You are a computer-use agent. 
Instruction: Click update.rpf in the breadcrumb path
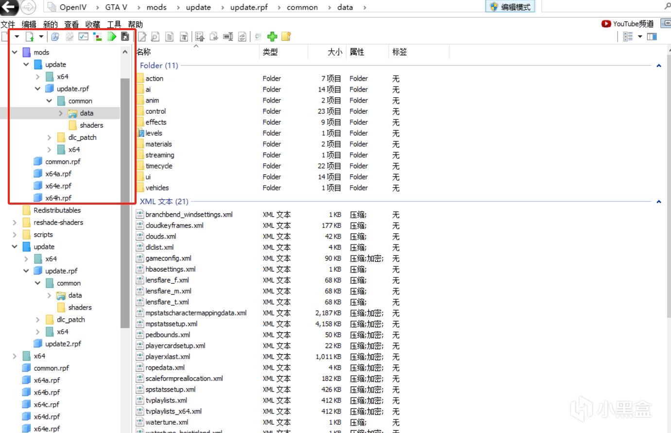[249, 7]
